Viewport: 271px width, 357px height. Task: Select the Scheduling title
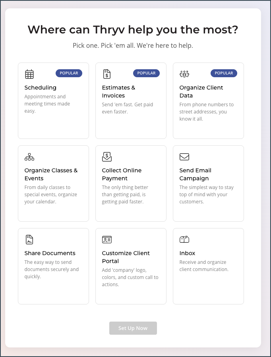point(41,88)
